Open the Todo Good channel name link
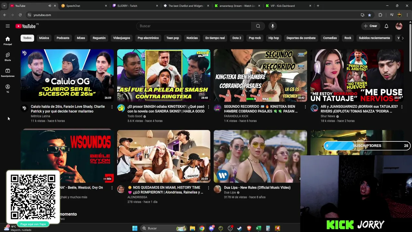The width and height of the screenshot is (412, 232). click(135, 116)
